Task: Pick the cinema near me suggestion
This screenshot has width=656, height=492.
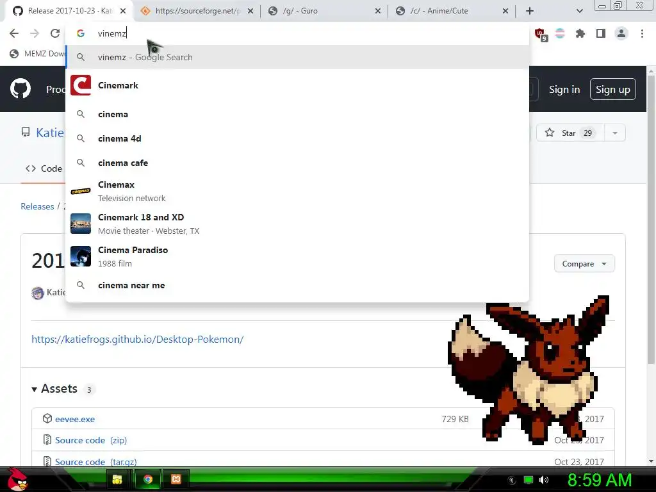Action: [297, 285]
